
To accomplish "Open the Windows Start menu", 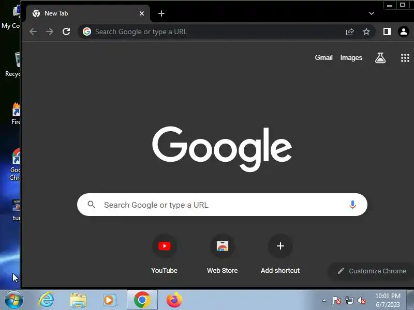I will 14,300.
